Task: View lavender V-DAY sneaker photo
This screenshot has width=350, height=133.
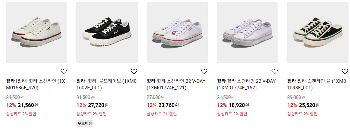Action: click(248, 33)
